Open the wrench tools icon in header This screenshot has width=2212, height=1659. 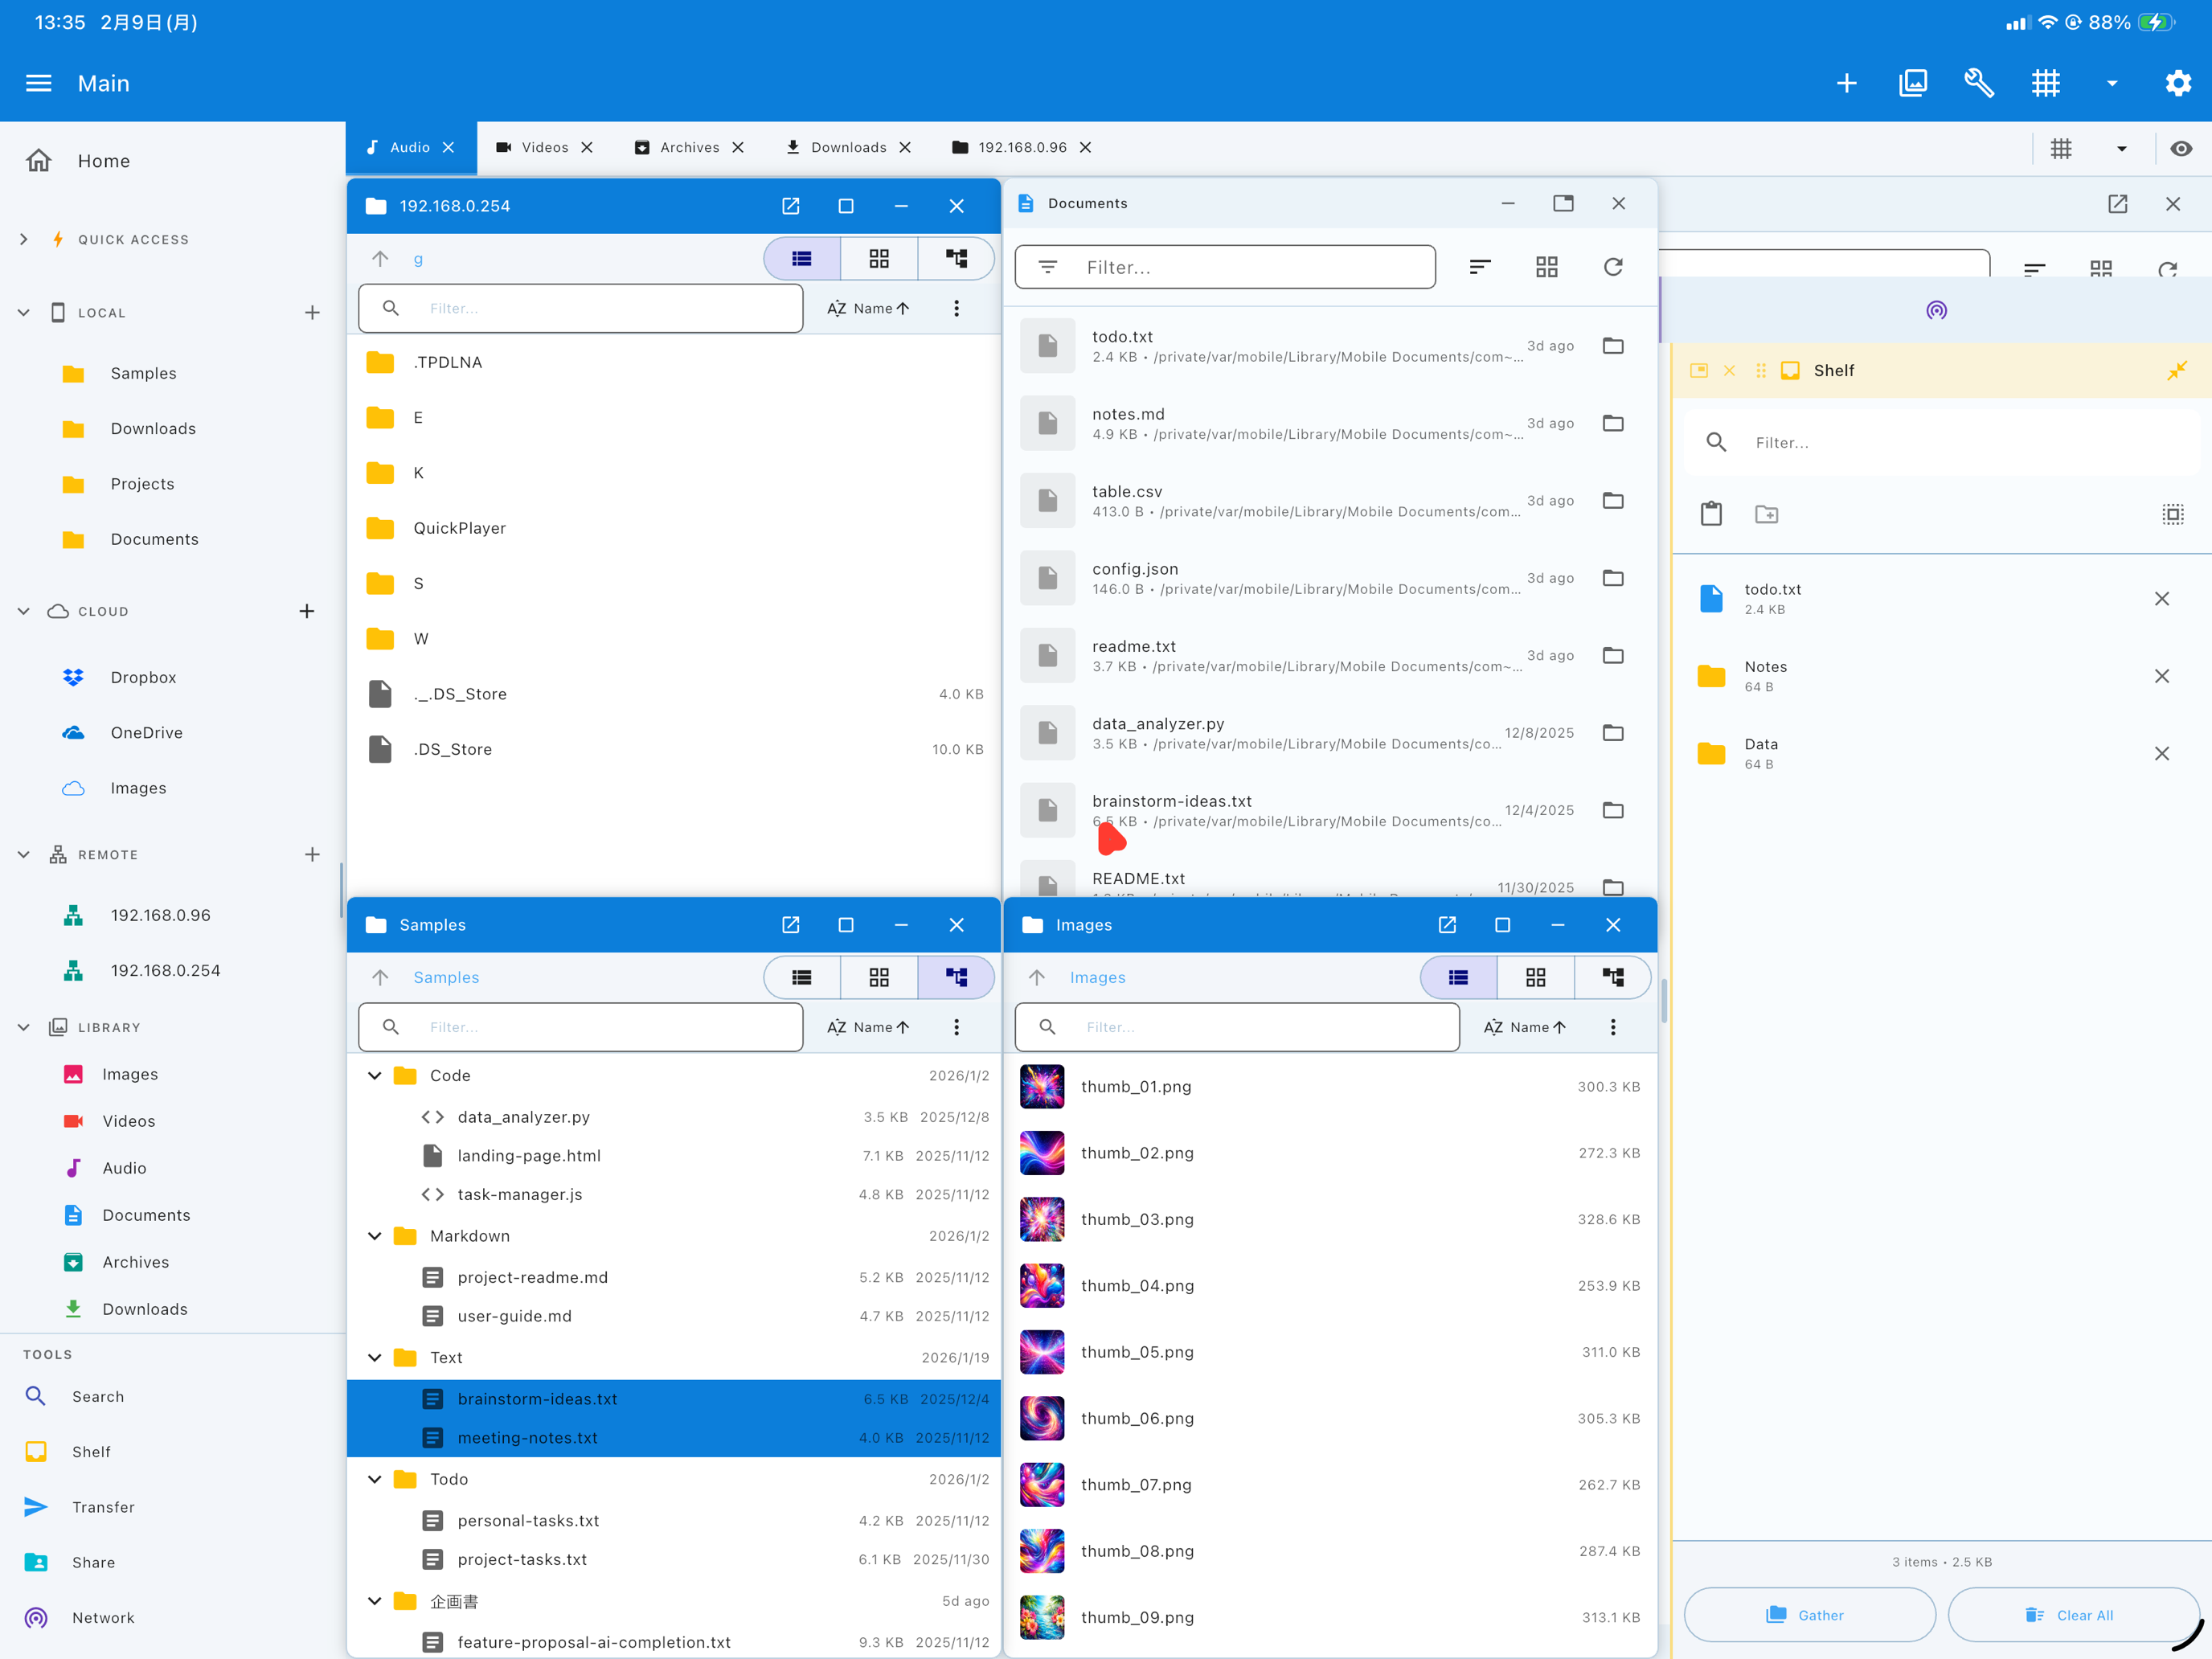pos(1979,83)
